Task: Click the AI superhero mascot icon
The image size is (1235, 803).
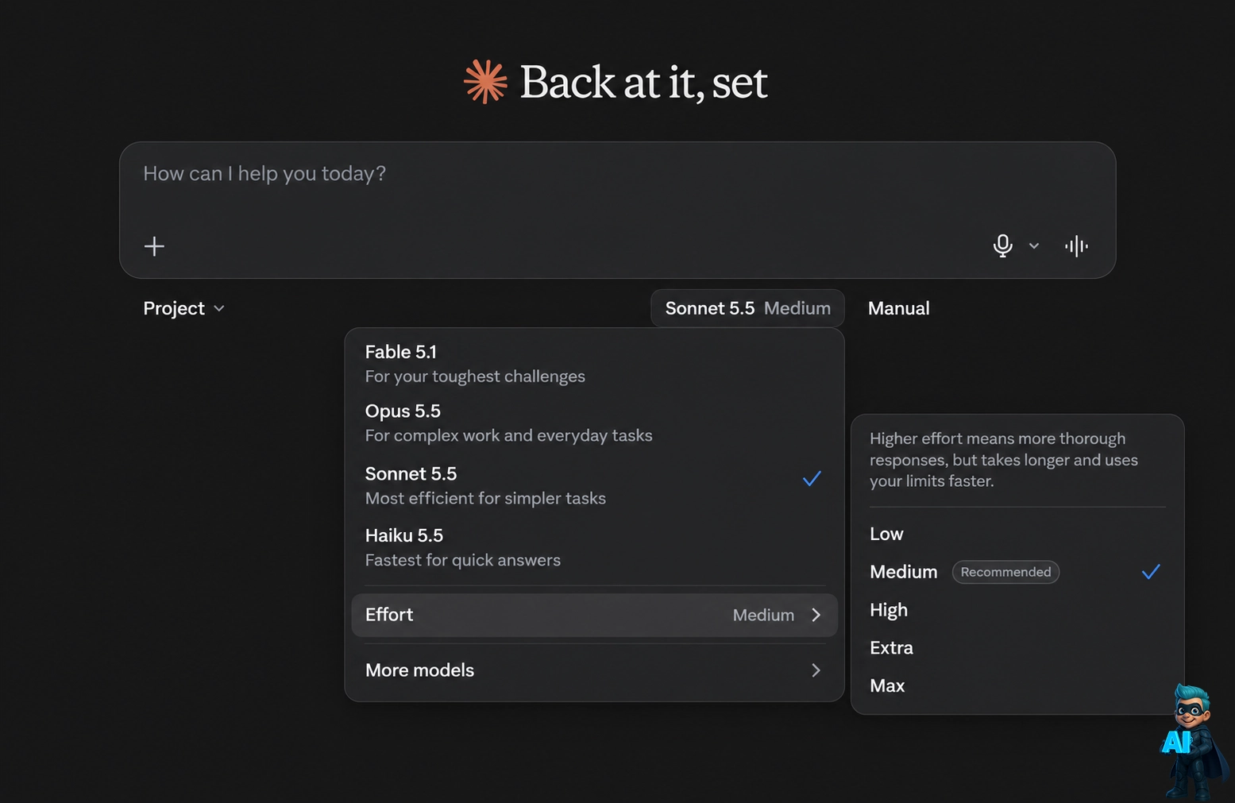Action: coord(1193,741)
